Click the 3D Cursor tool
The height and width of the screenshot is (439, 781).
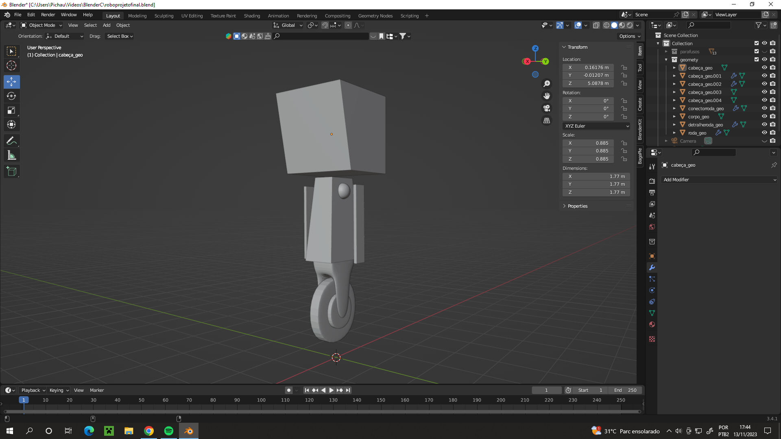coord(11,66)
